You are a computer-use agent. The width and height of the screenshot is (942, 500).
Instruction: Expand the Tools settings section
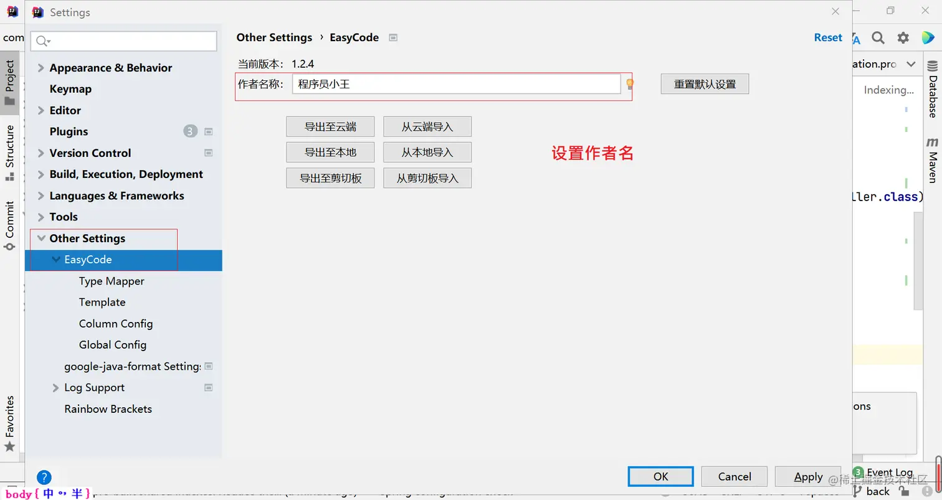[x=41, y=217]
